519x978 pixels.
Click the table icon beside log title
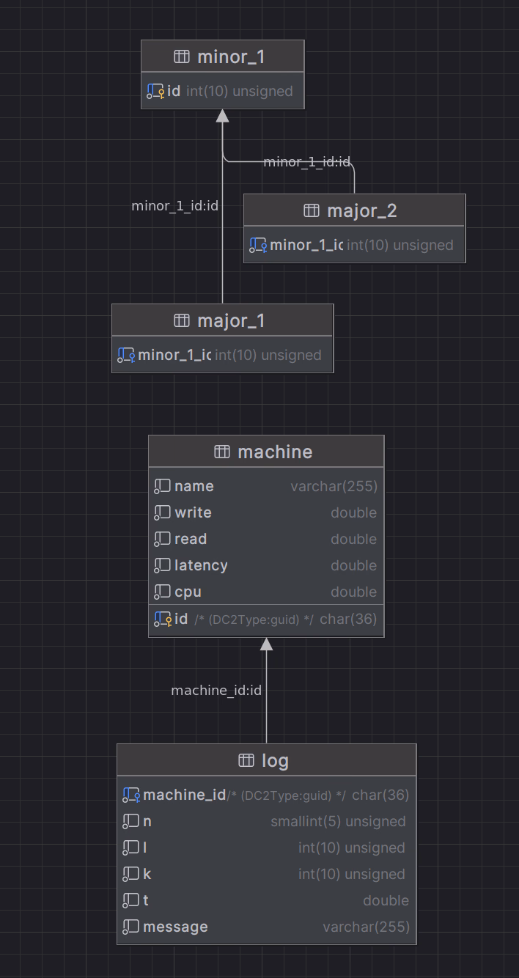pos(246,761)
